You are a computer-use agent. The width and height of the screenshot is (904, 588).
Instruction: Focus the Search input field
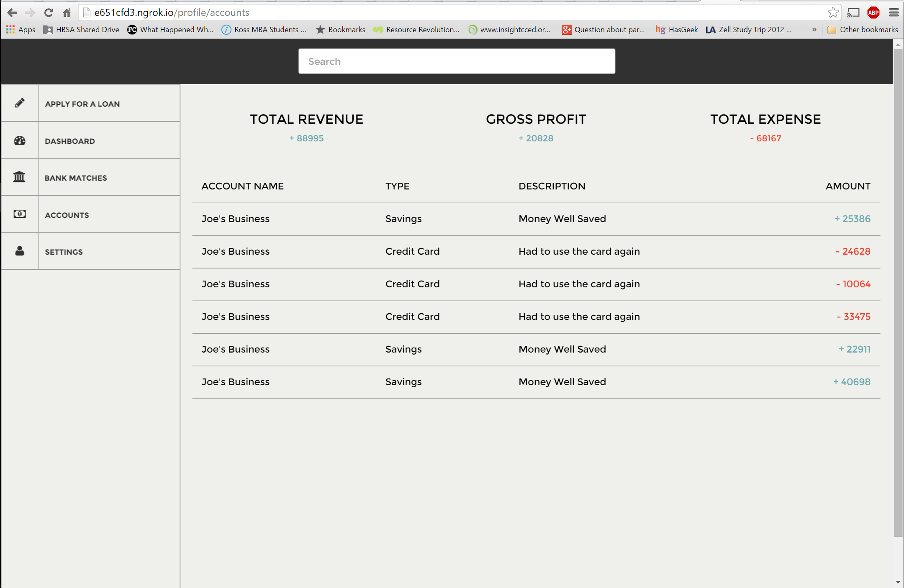pos(457,61)
